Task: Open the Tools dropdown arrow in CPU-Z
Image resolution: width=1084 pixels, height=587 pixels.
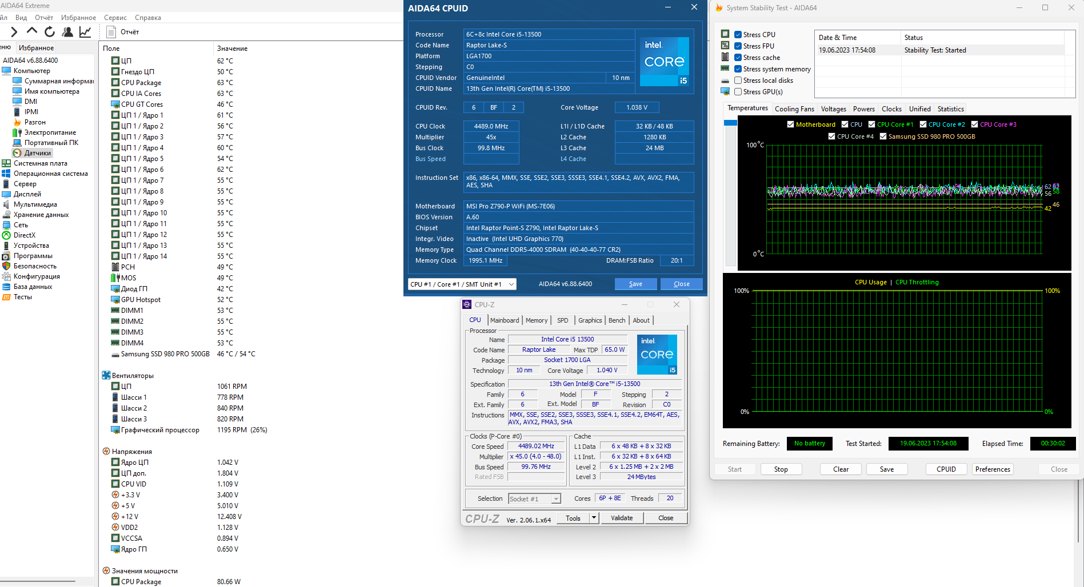Action: [594, 518]
